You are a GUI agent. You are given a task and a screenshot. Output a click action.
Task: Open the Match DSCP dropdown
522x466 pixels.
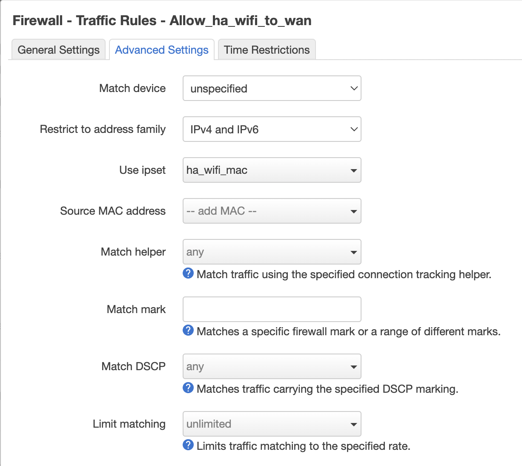[272, 366]
